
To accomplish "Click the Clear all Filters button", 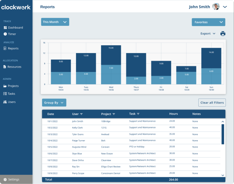I will coord(212,103).
